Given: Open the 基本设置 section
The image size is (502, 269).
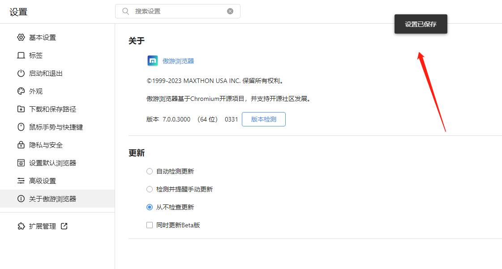Looking at the screenshot, I should [x=57, y=37].
